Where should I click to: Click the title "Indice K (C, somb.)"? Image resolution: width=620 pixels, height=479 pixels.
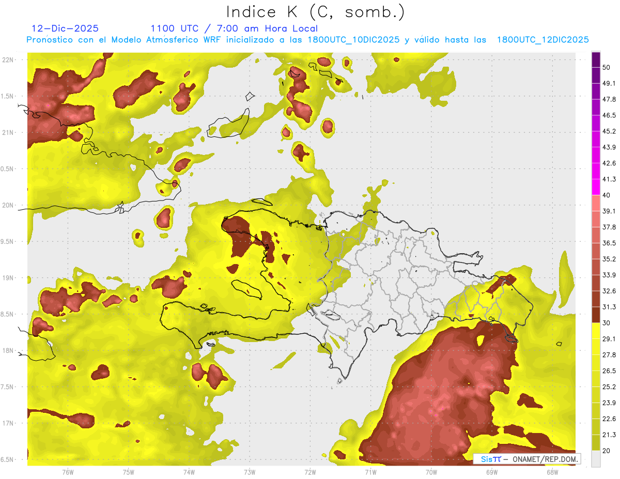pos(316,12)
